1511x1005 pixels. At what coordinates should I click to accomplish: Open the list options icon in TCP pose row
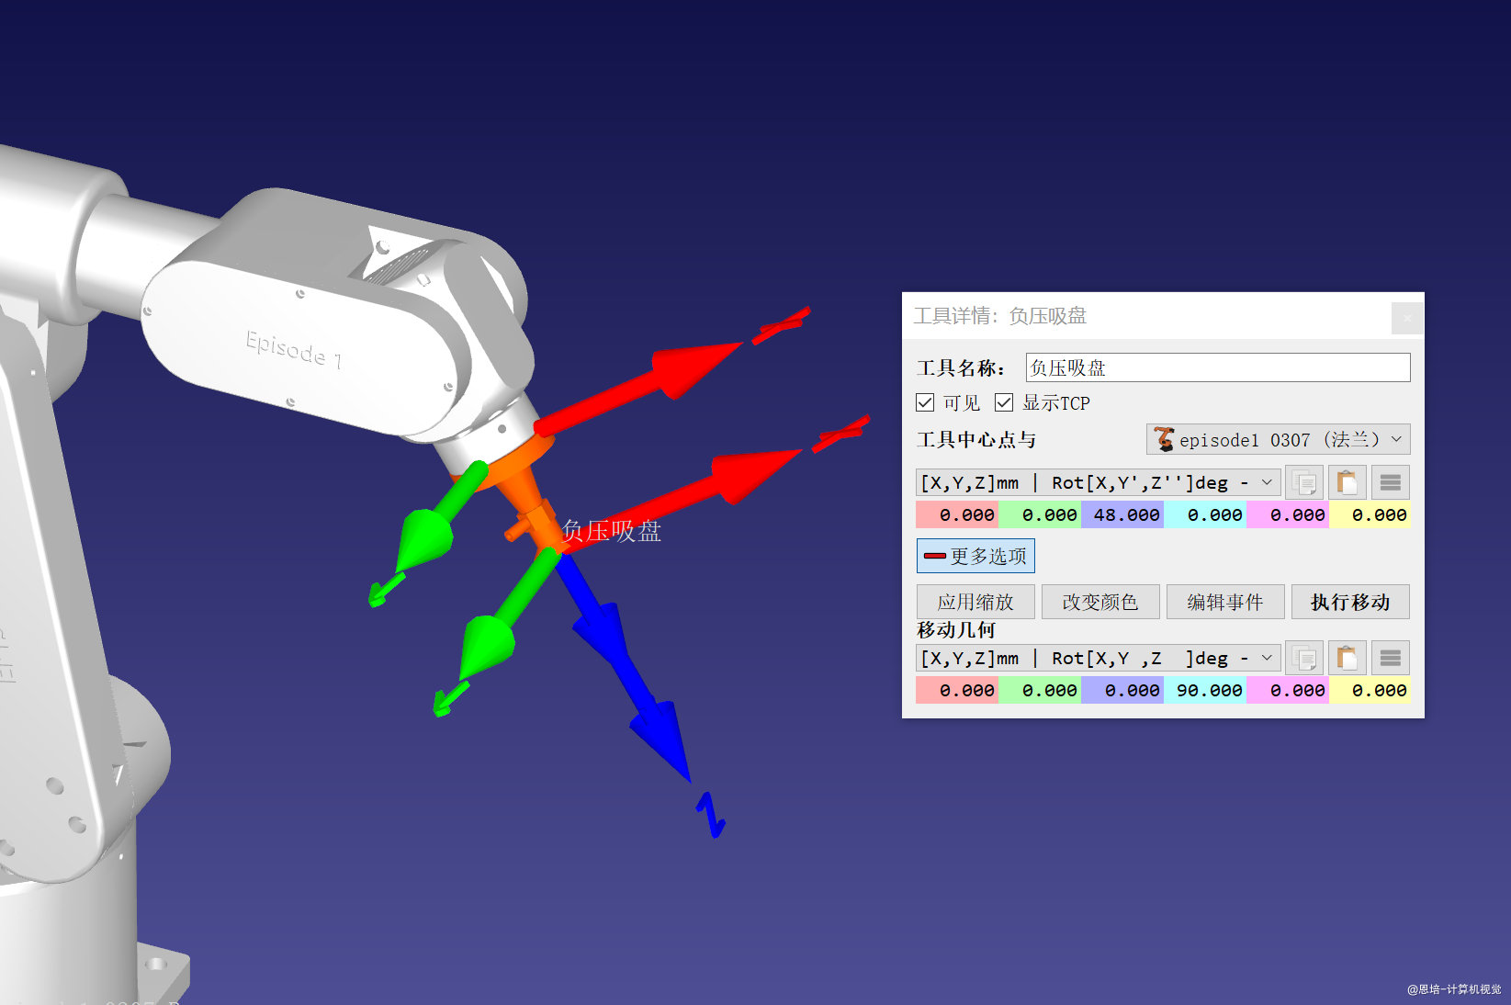[1391, 482]
